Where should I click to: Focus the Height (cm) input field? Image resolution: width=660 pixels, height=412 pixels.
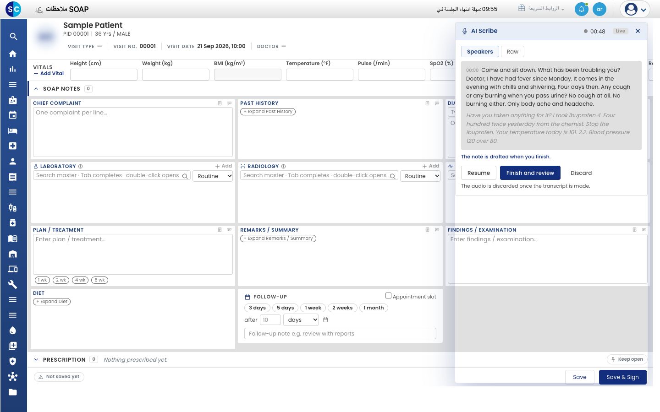(104, 75)
